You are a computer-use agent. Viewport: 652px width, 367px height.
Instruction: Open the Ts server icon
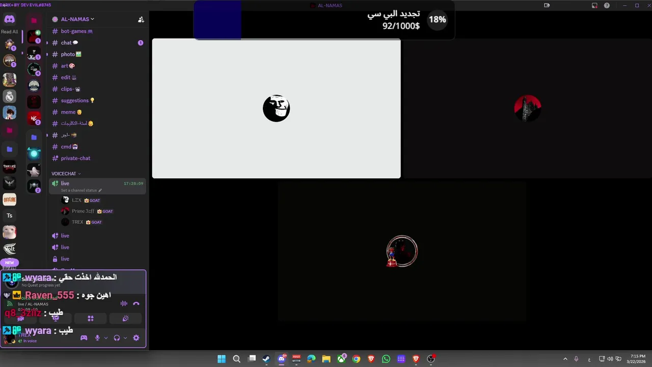tap(9, 216)
